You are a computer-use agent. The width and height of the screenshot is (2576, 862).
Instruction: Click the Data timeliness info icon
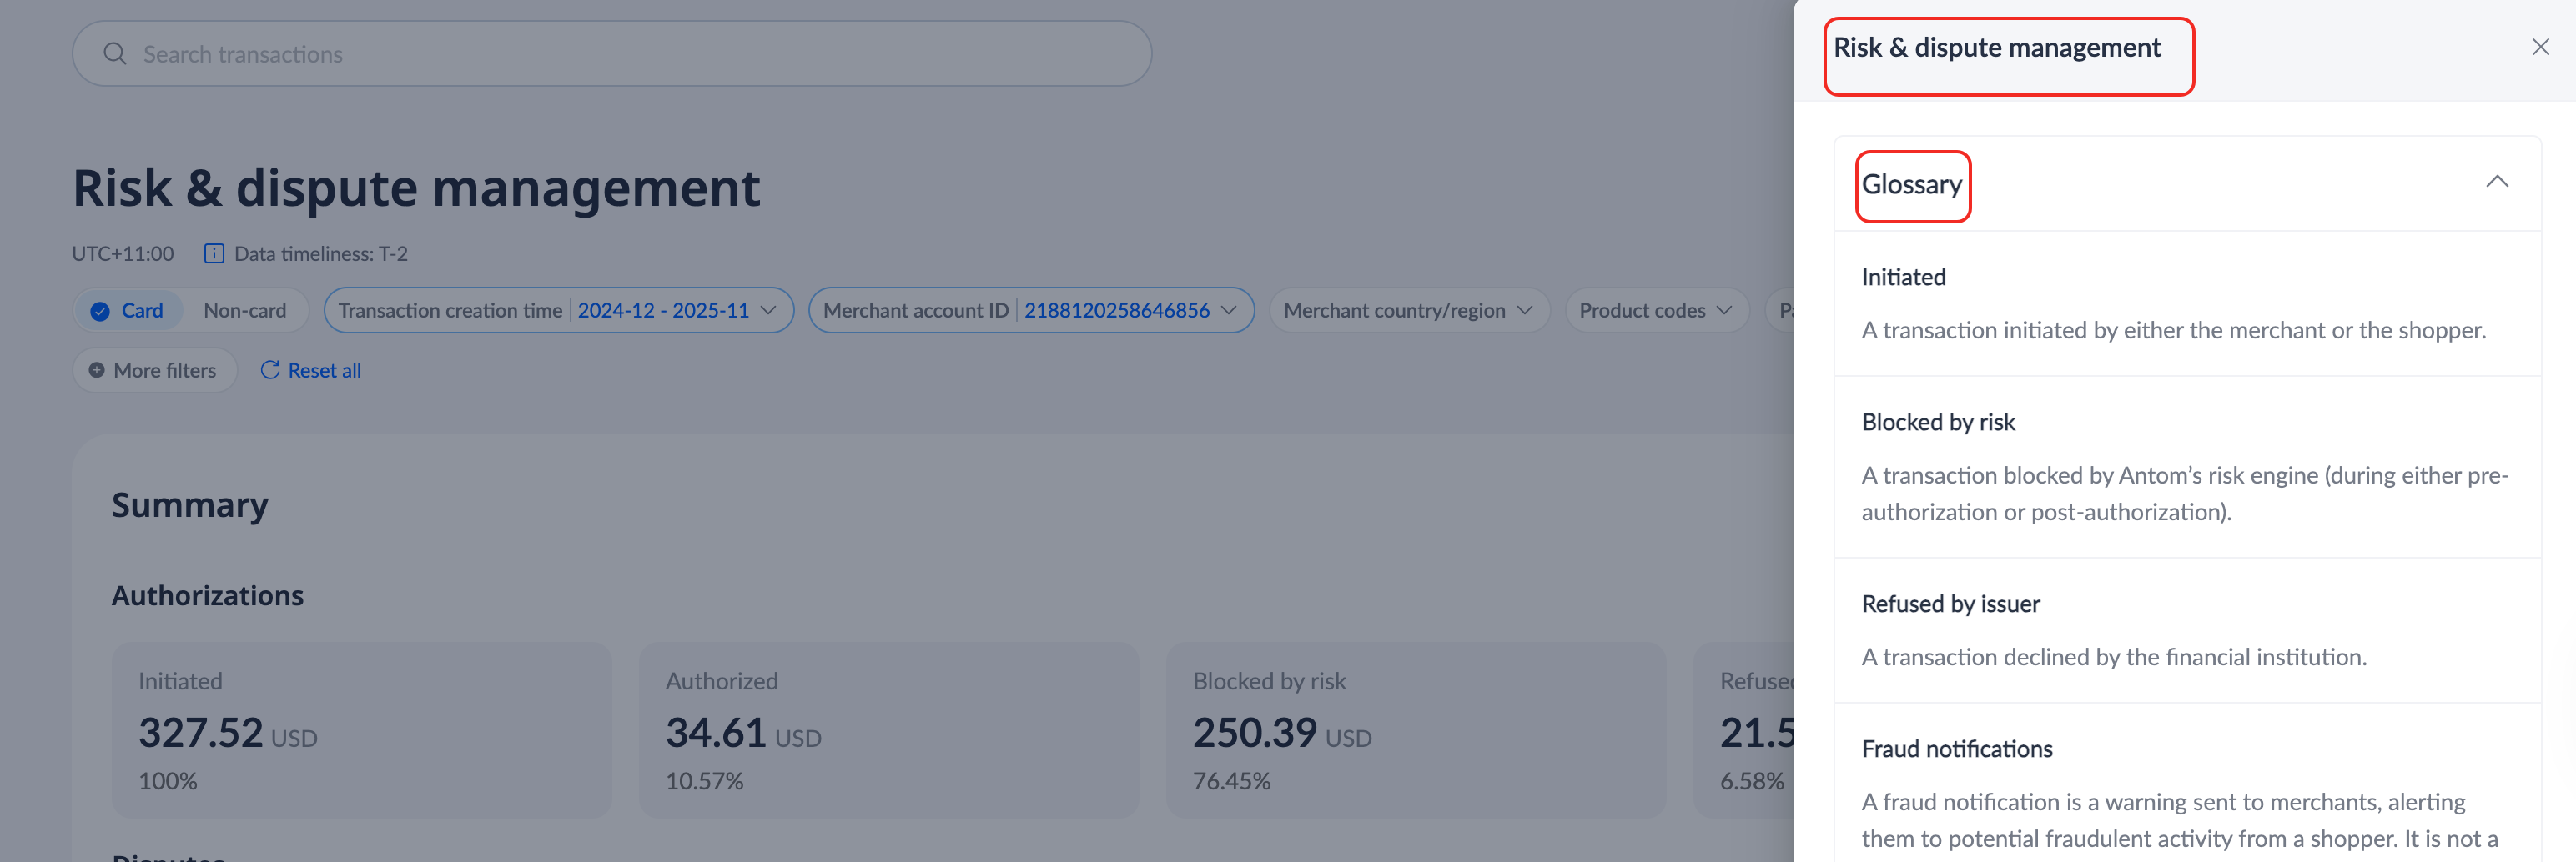(214, 253)
